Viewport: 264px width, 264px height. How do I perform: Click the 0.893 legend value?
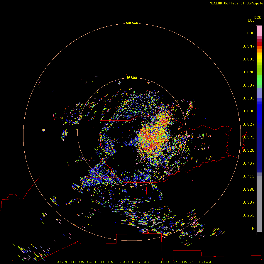click(x=248, y=59)
